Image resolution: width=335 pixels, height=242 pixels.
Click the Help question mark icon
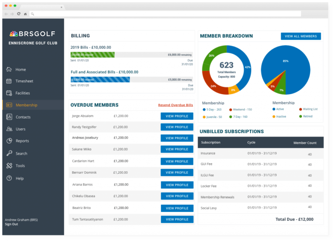[x=9, y=178]
